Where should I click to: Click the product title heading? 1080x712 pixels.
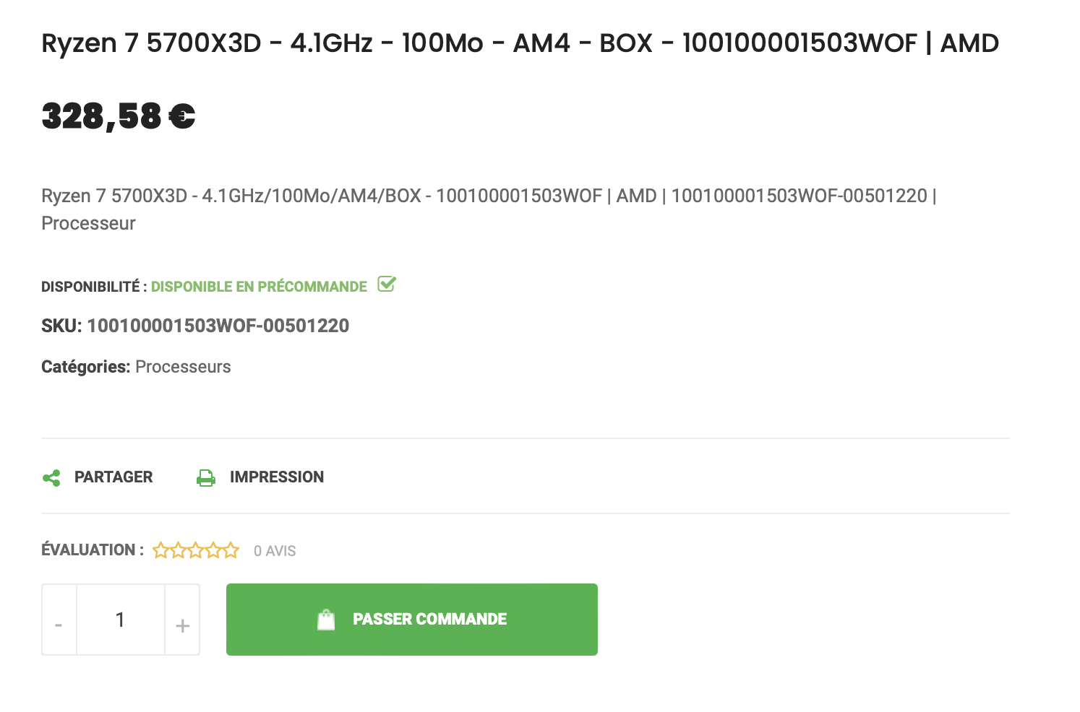pos(520,43)
